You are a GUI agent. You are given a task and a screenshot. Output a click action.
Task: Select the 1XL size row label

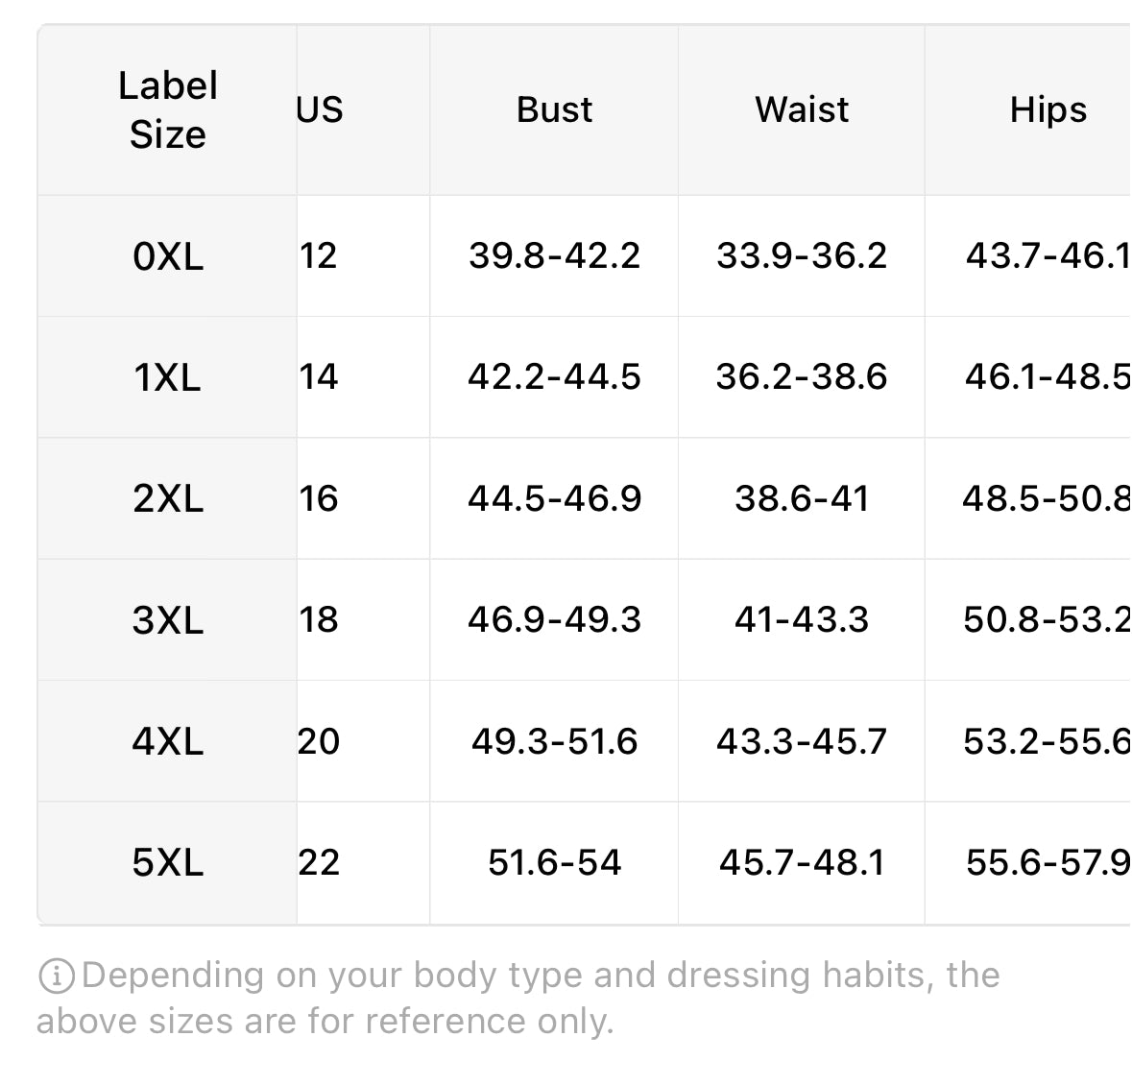167,376
